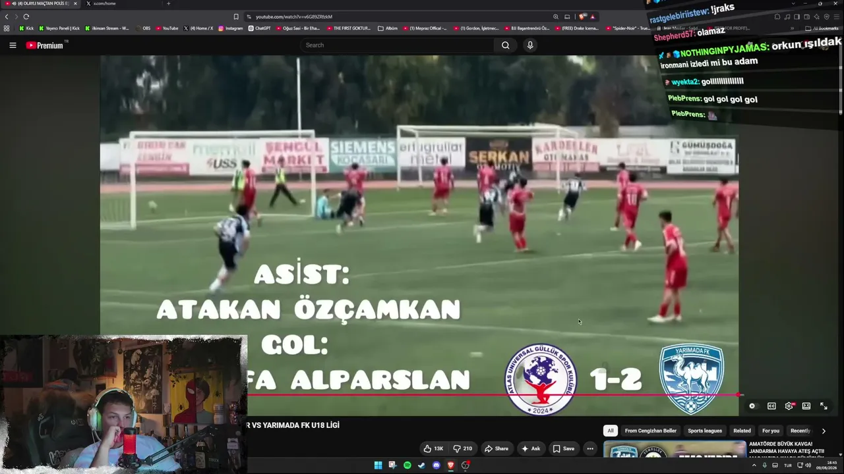This screenshot has width=844, height=474.
Task: Switch TUR keyboard language
Action: click(787, 465)
